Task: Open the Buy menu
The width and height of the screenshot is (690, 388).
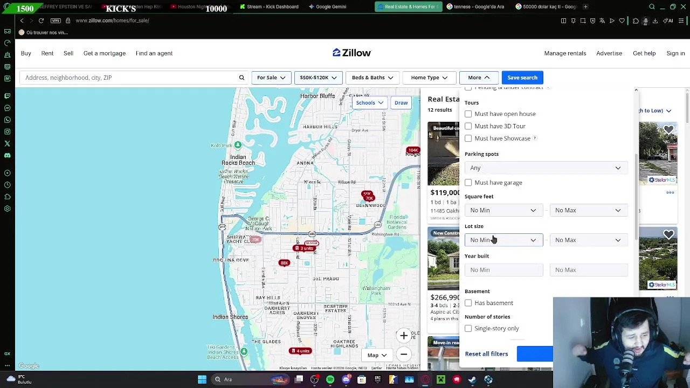Action: pos(26,53)
